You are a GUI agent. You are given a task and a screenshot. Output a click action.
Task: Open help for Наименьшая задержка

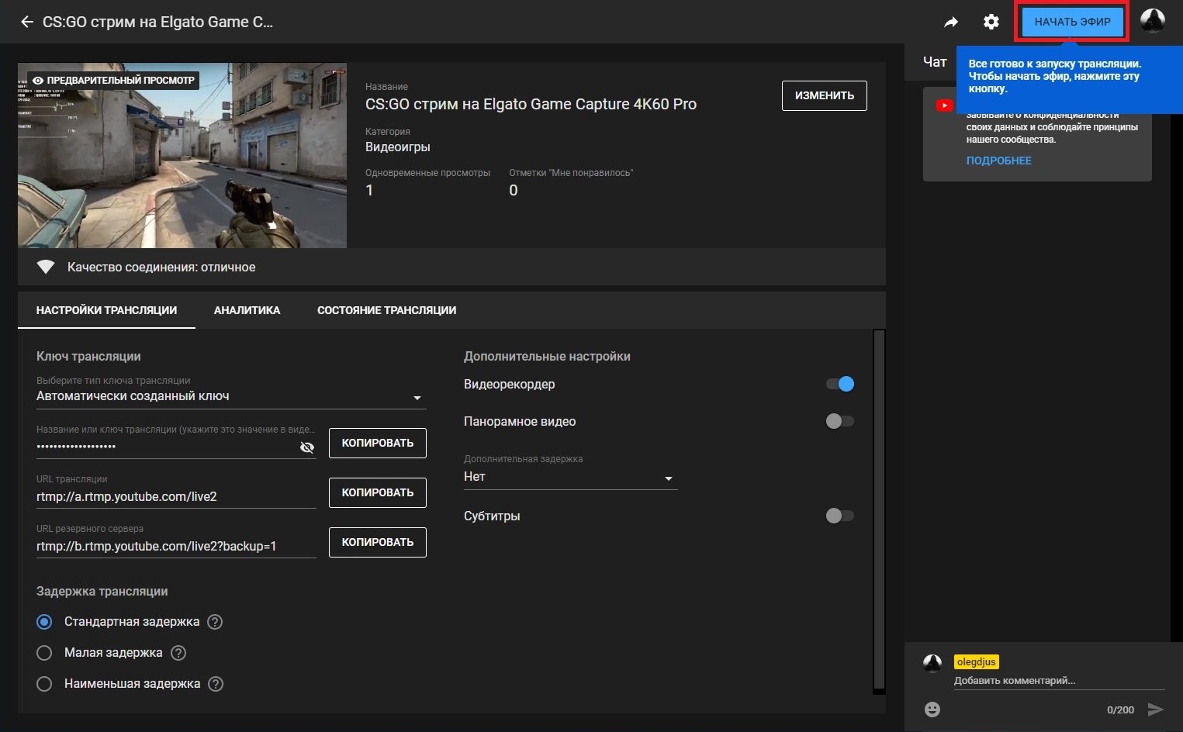tap(216, 684)
